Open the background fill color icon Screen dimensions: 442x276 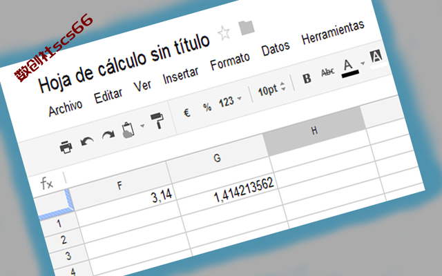(376, 57)
